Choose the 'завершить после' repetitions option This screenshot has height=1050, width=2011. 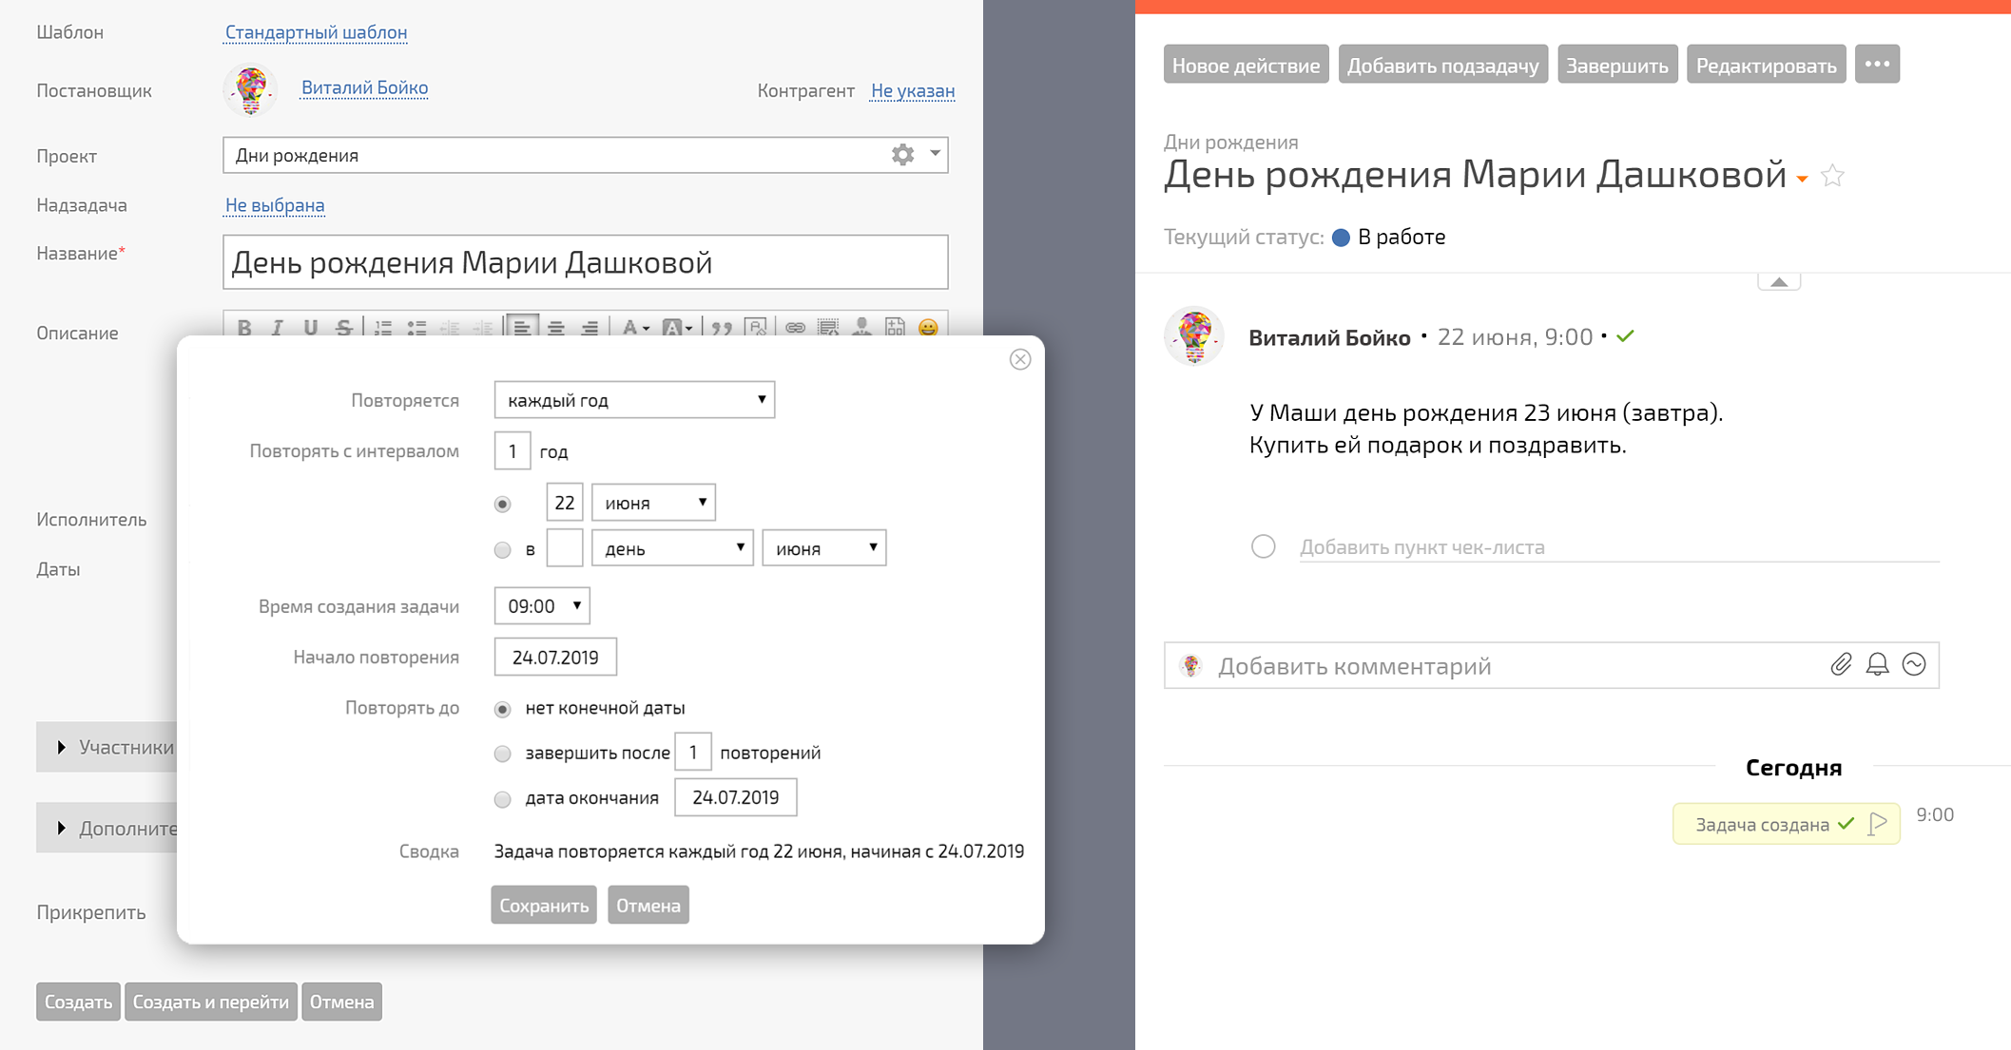click(x=502, y=754)
